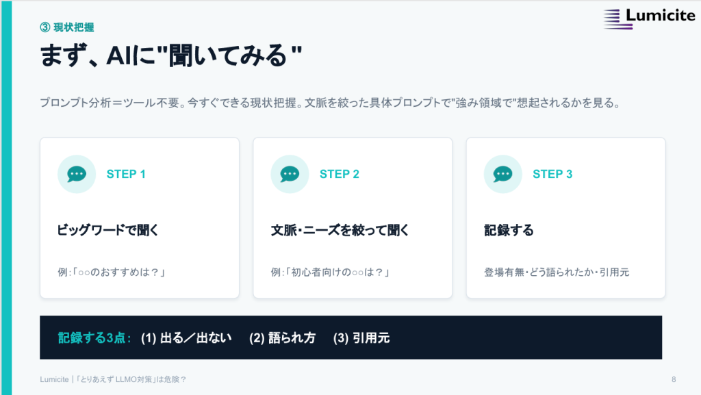
Task: Select the 記録する card heading
Action: (x=509, y=230)
